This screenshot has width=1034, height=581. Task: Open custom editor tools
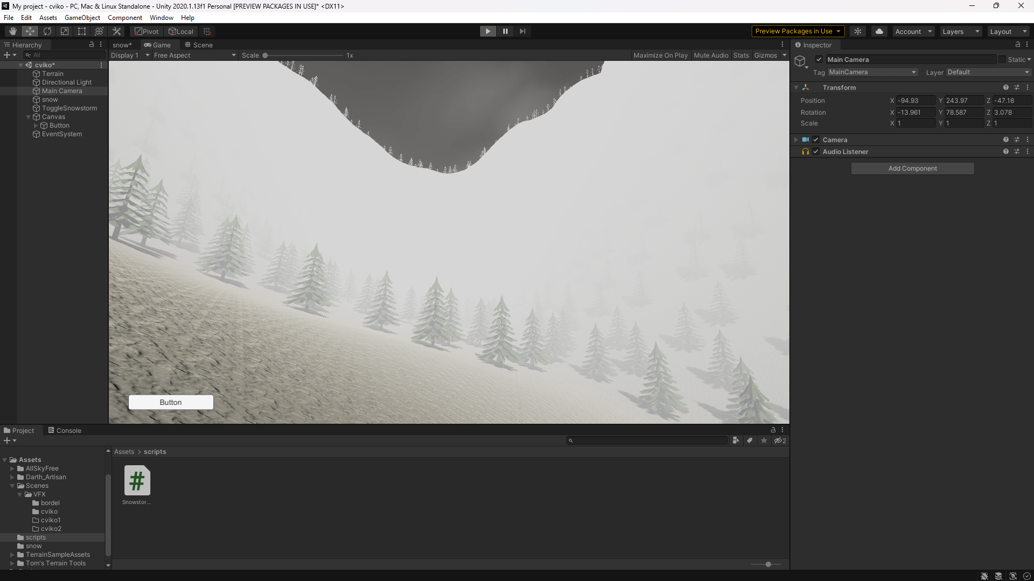[x=116, y=31]
